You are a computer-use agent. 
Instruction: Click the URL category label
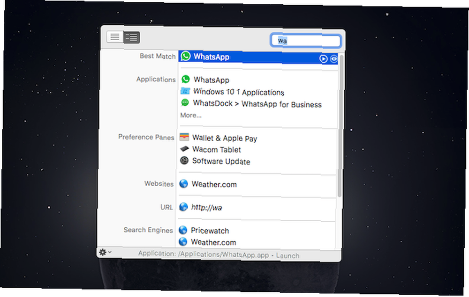(x=166, y=207)
